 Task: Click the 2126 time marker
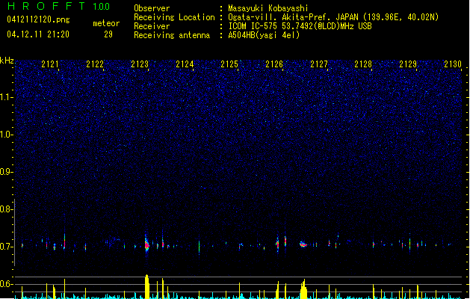click(274, 64)
